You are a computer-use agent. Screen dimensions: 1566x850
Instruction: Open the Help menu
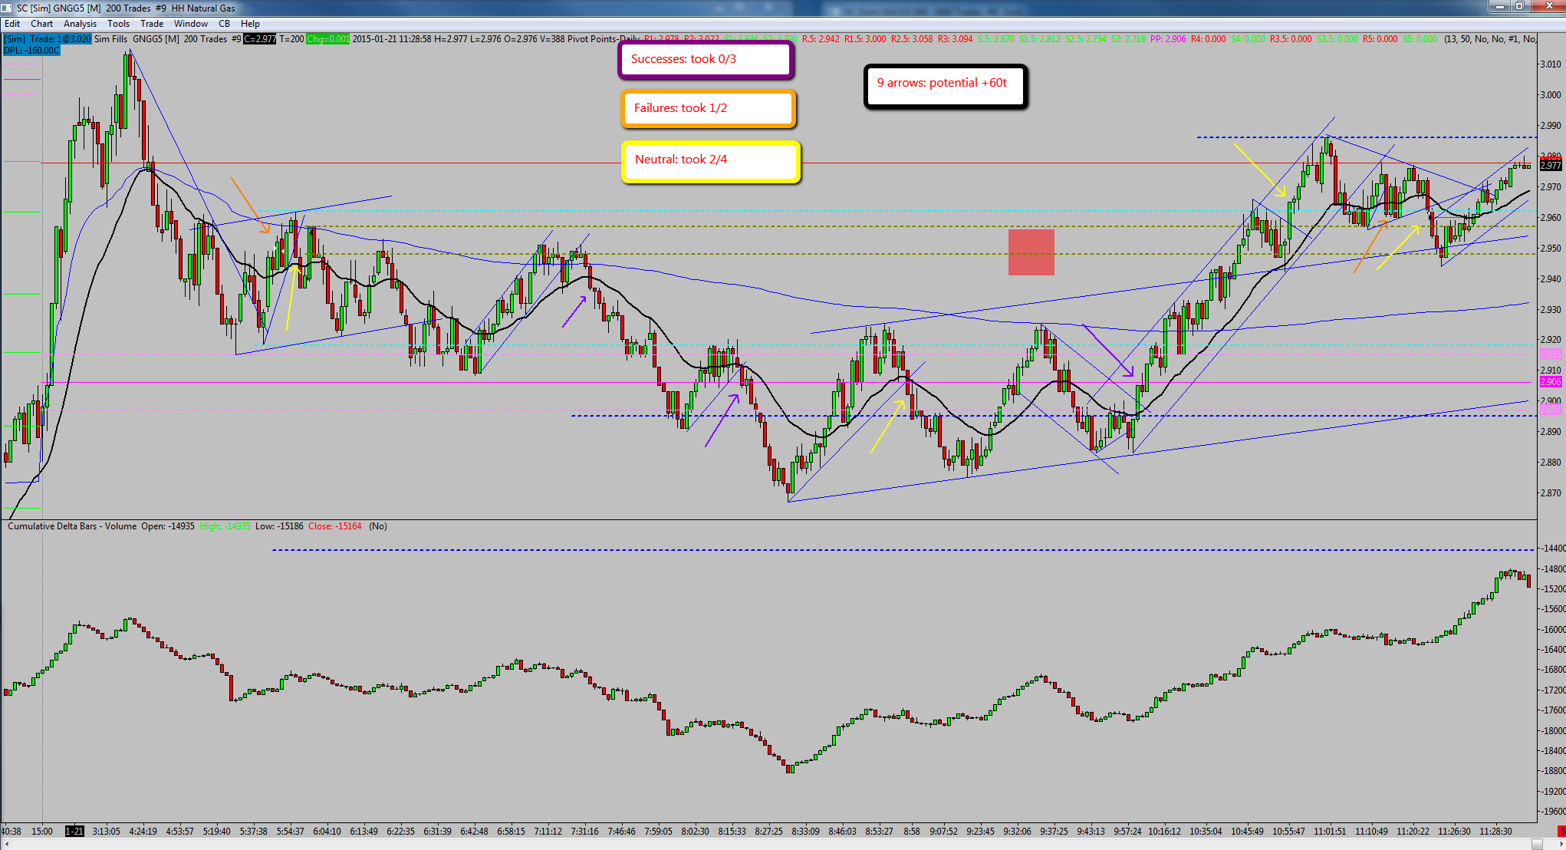click(x=250, y=24)
